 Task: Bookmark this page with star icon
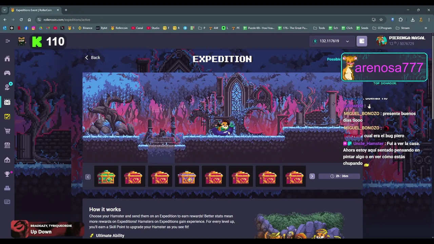[381, 20]
